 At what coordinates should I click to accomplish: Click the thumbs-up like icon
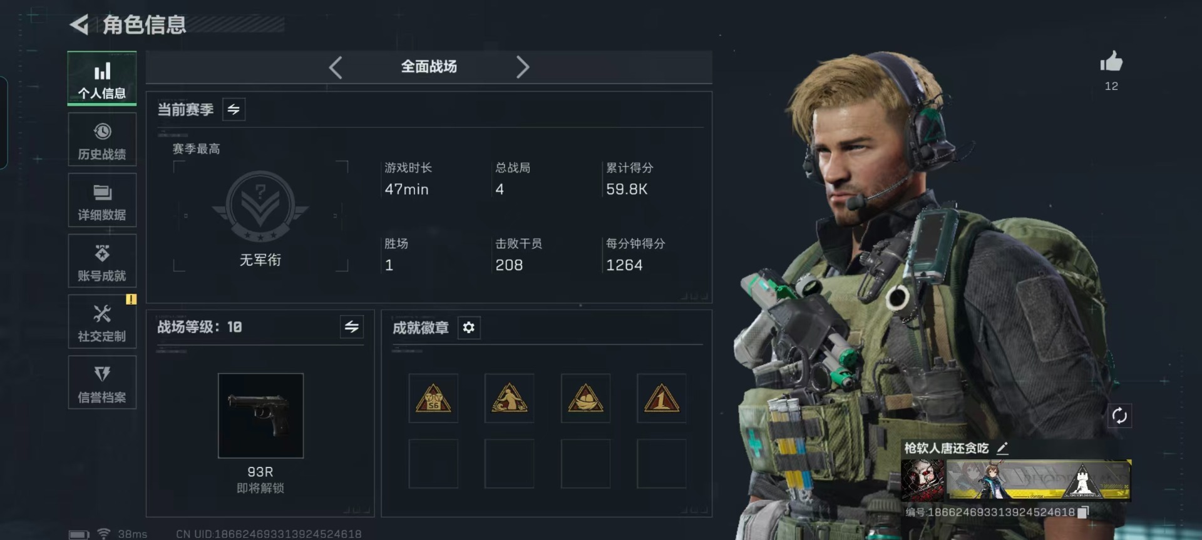click(x=1111, y=61)
